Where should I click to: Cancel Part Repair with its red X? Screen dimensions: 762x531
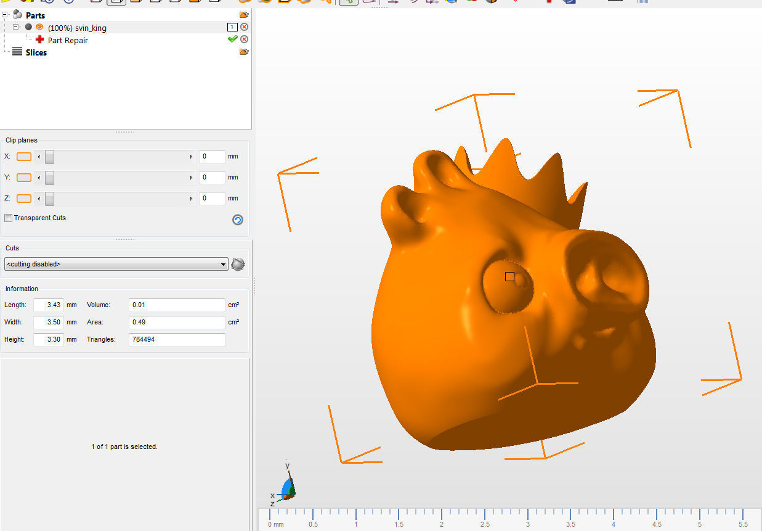[244, 39]
